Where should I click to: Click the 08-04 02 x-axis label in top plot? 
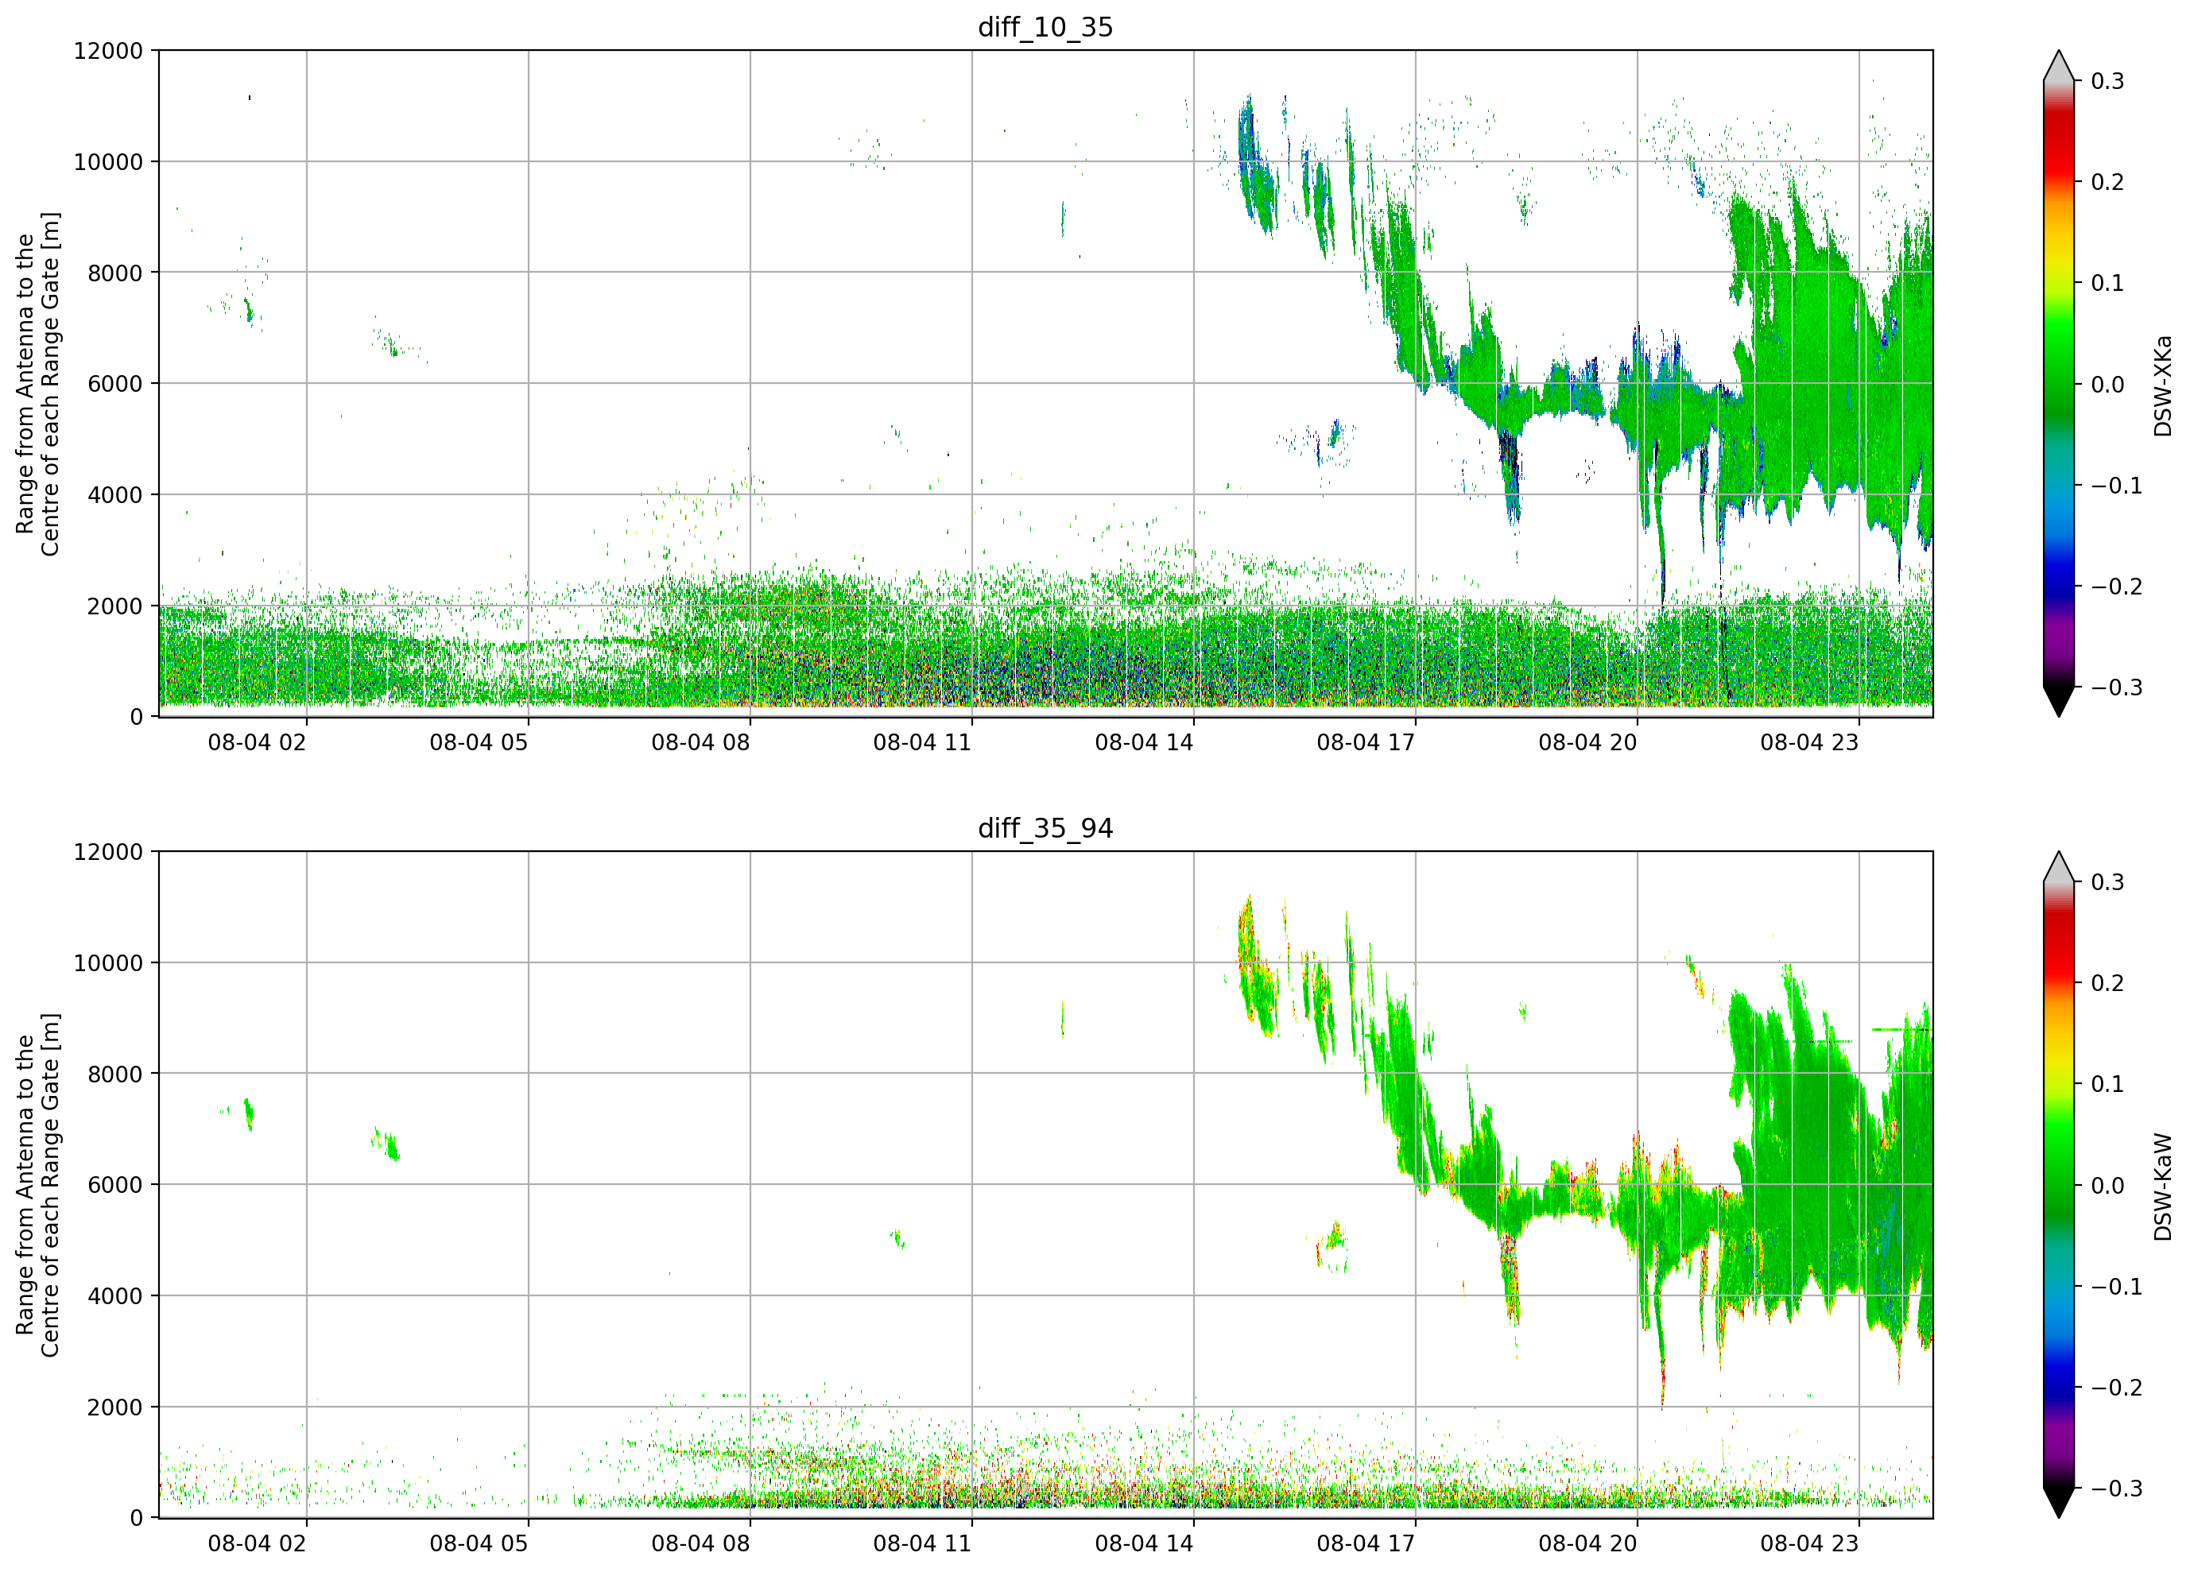pyautogui.click(x=257, y=742)
